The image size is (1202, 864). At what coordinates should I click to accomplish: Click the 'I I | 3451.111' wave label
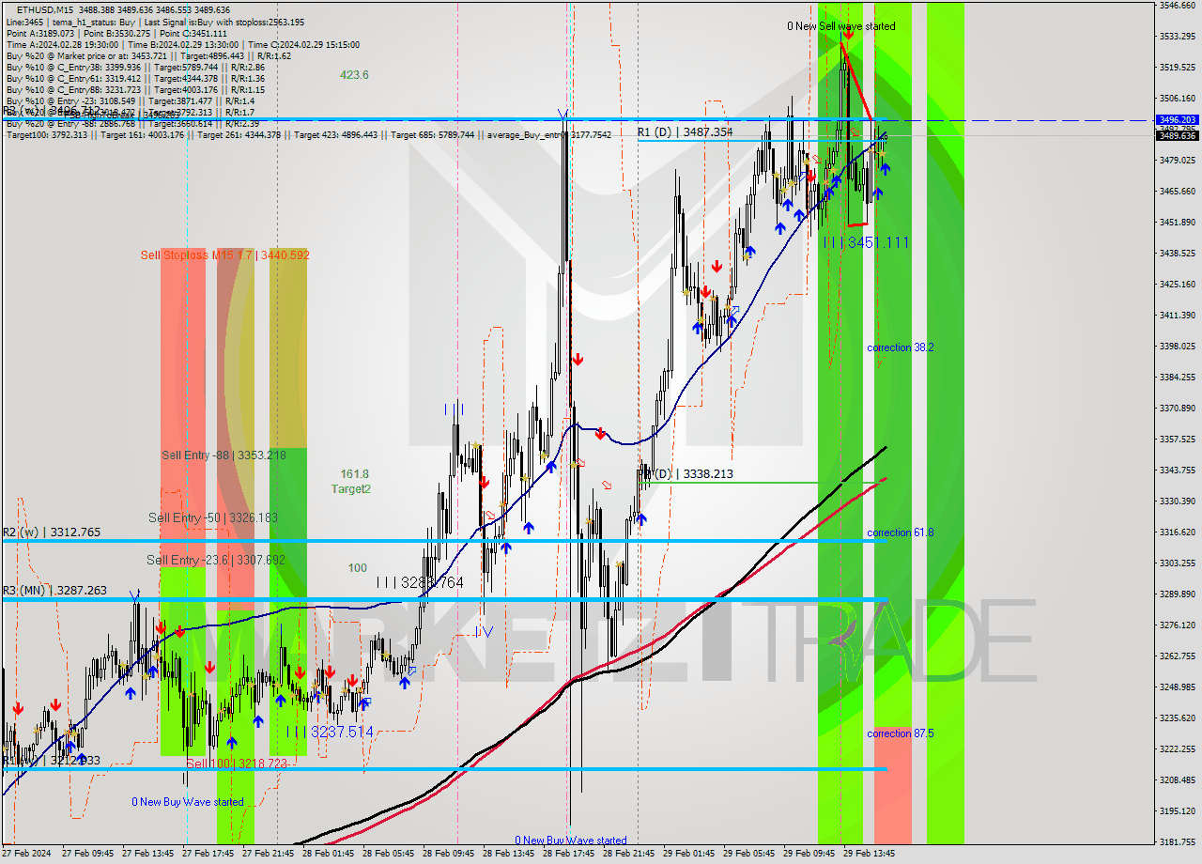[x=866, y=242]
